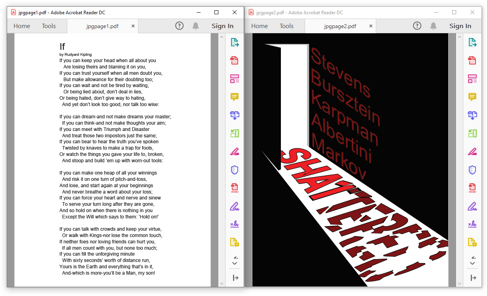The height and width of the screenshot is (296, 487).
Task: Open Request Signatures tool in jpgpage1 window
Action: (235, 224)
